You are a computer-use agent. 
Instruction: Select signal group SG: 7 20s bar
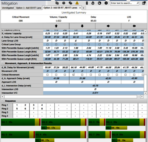tap(100, 135)
